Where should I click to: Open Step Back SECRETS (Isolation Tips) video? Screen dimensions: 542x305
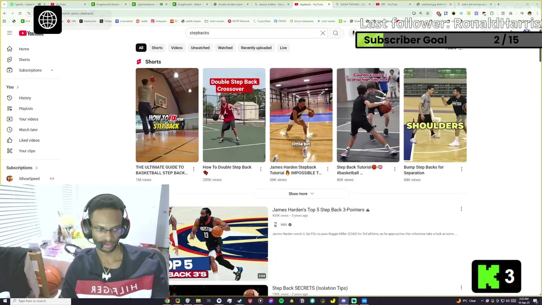[310, 288]
